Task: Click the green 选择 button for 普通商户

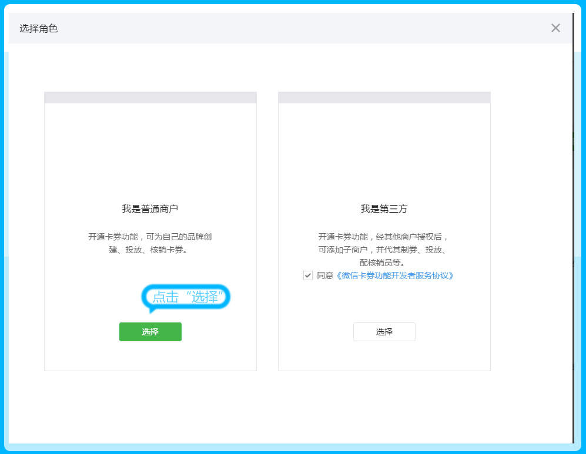Action: pyautogui.click(x=150, y=332)
